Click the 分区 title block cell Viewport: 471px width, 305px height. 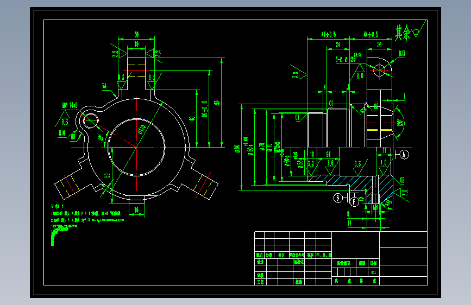click(x=281, y=255)
